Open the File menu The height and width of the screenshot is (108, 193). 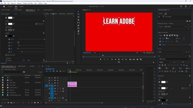coord(2,3)
